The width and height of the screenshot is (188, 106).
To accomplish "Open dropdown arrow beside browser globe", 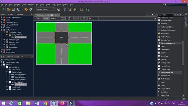I will pos(61,9).
